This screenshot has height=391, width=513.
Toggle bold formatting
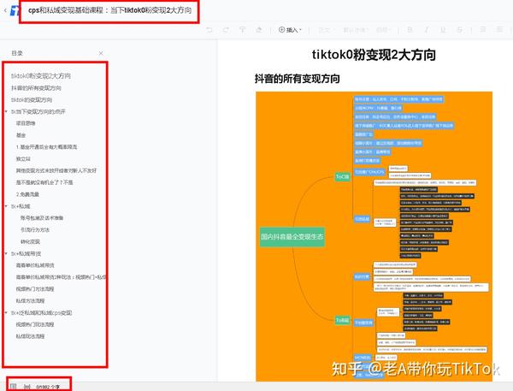(410, 30)
